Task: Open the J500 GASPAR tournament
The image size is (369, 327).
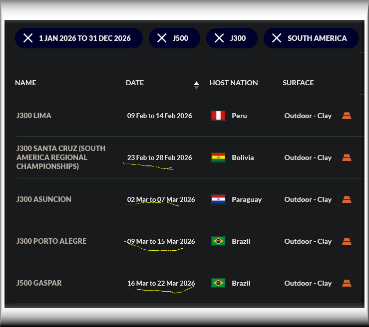Action: [x=39, y=283]
